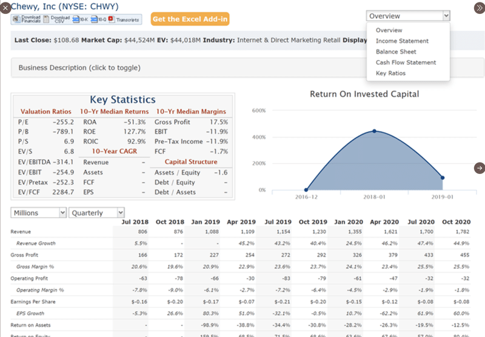Image resolution: width=485 pixels, height=337 pixels.
Task: Click the right arrow circle beside the chart
Action: click(479, 168)
